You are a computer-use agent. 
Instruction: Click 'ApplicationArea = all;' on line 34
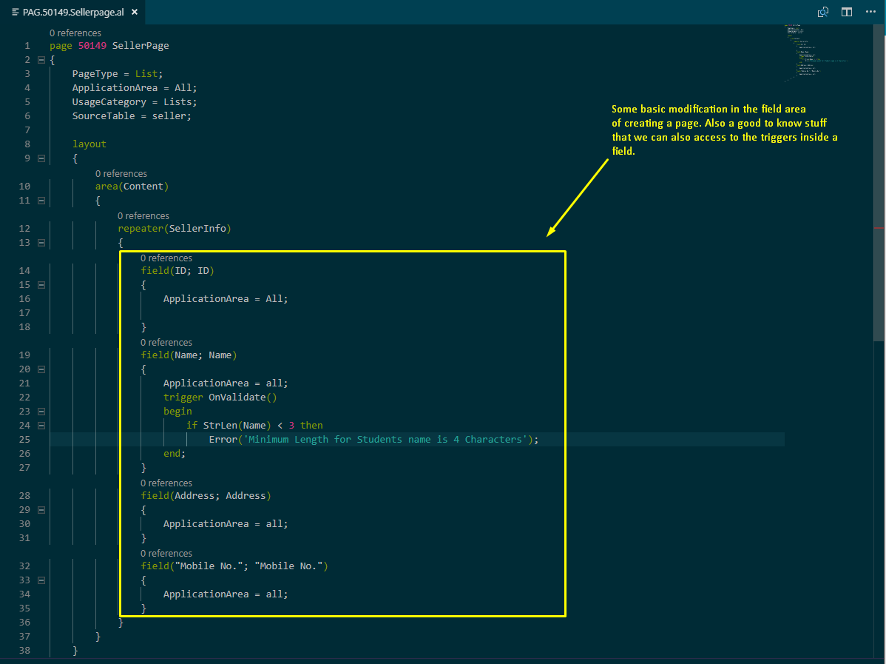click(x=226, y=594)
